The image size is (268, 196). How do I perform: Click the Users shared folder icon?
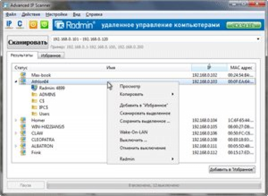34,114
